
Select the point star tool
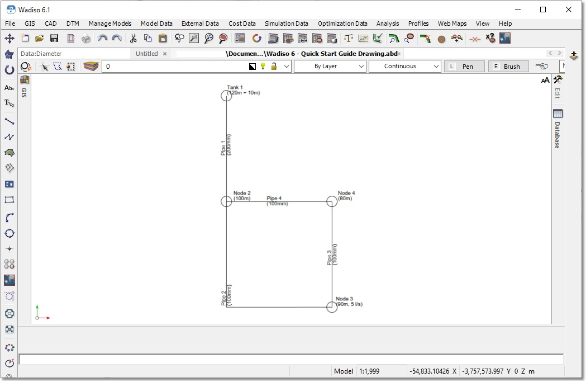click(x=9, y=249)
